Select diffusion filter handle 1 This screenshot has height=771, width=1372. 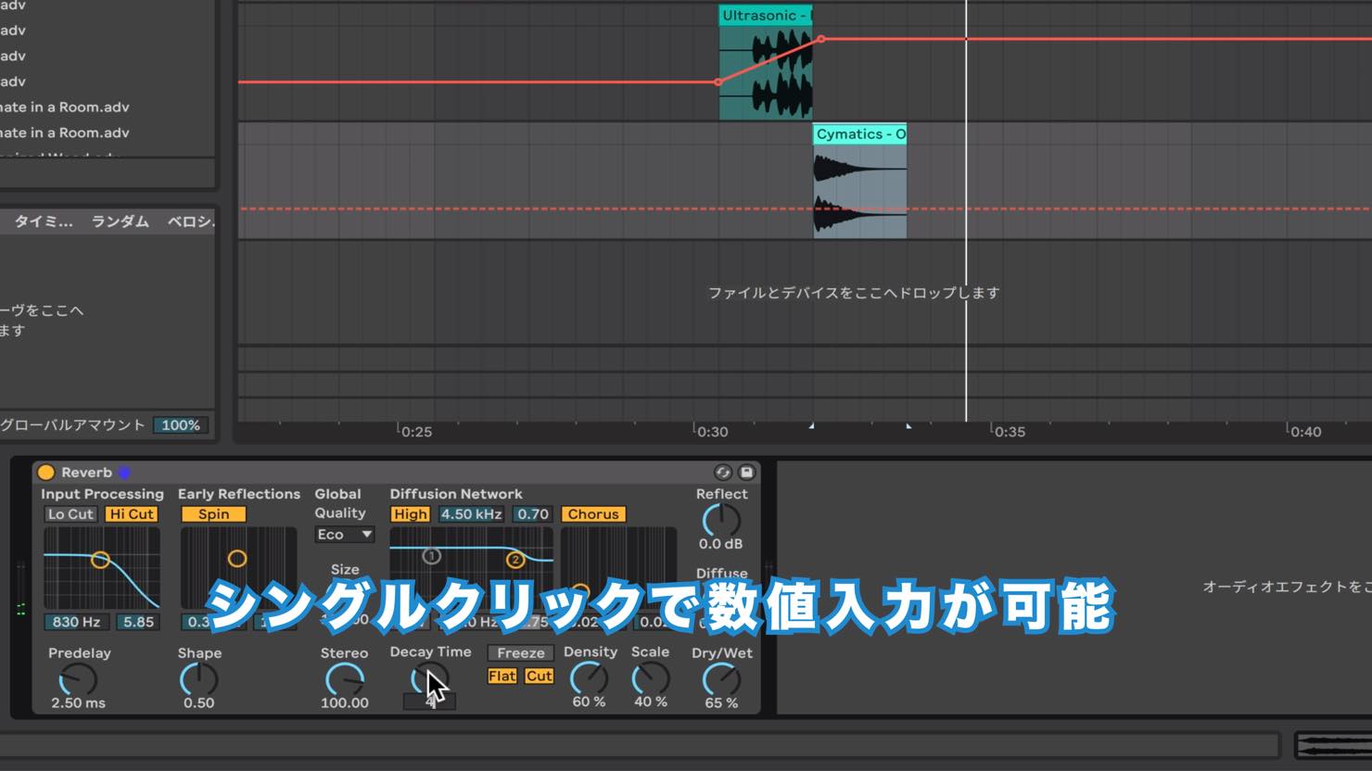pyautogui.click(x=431, y=556)
